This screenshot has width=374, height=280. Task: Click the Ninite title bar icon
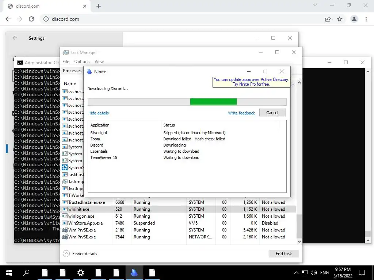[x=89, y=72]
